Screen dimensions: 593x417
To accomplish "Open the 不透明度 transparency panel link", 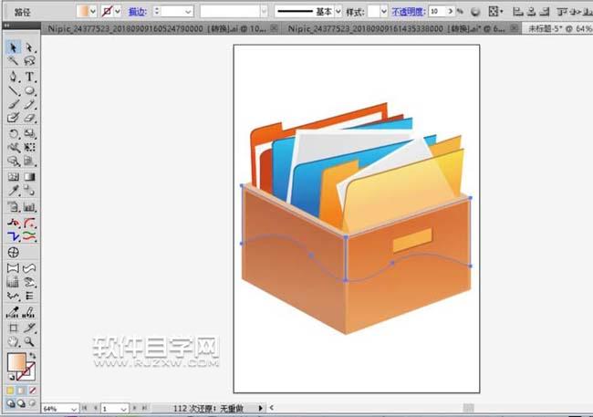I will (x=409, y=12).
